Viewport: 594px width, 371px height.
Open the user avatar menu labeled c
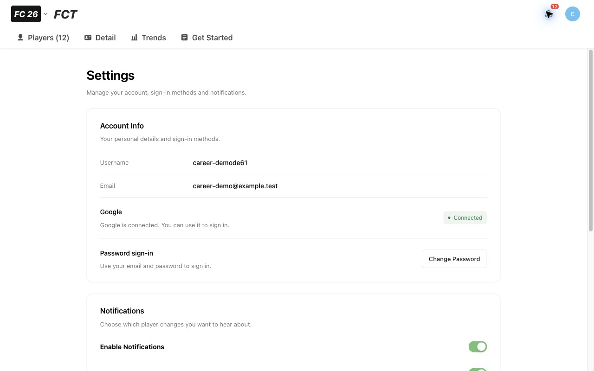coord(573,14)
